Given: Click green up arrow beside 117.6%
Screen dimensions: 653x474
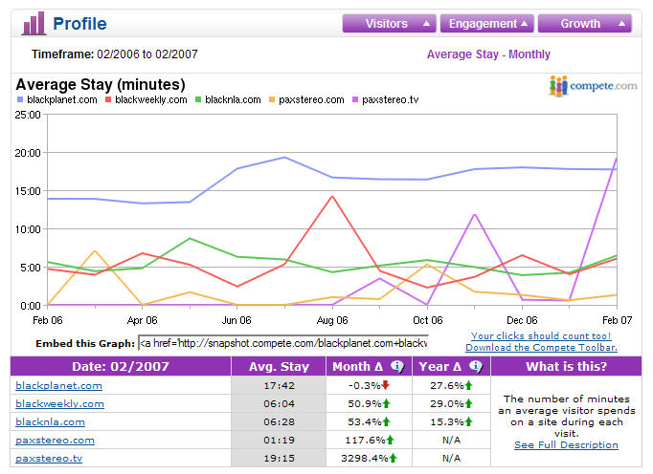Looking at the screenshot, I should pos(391,440).
